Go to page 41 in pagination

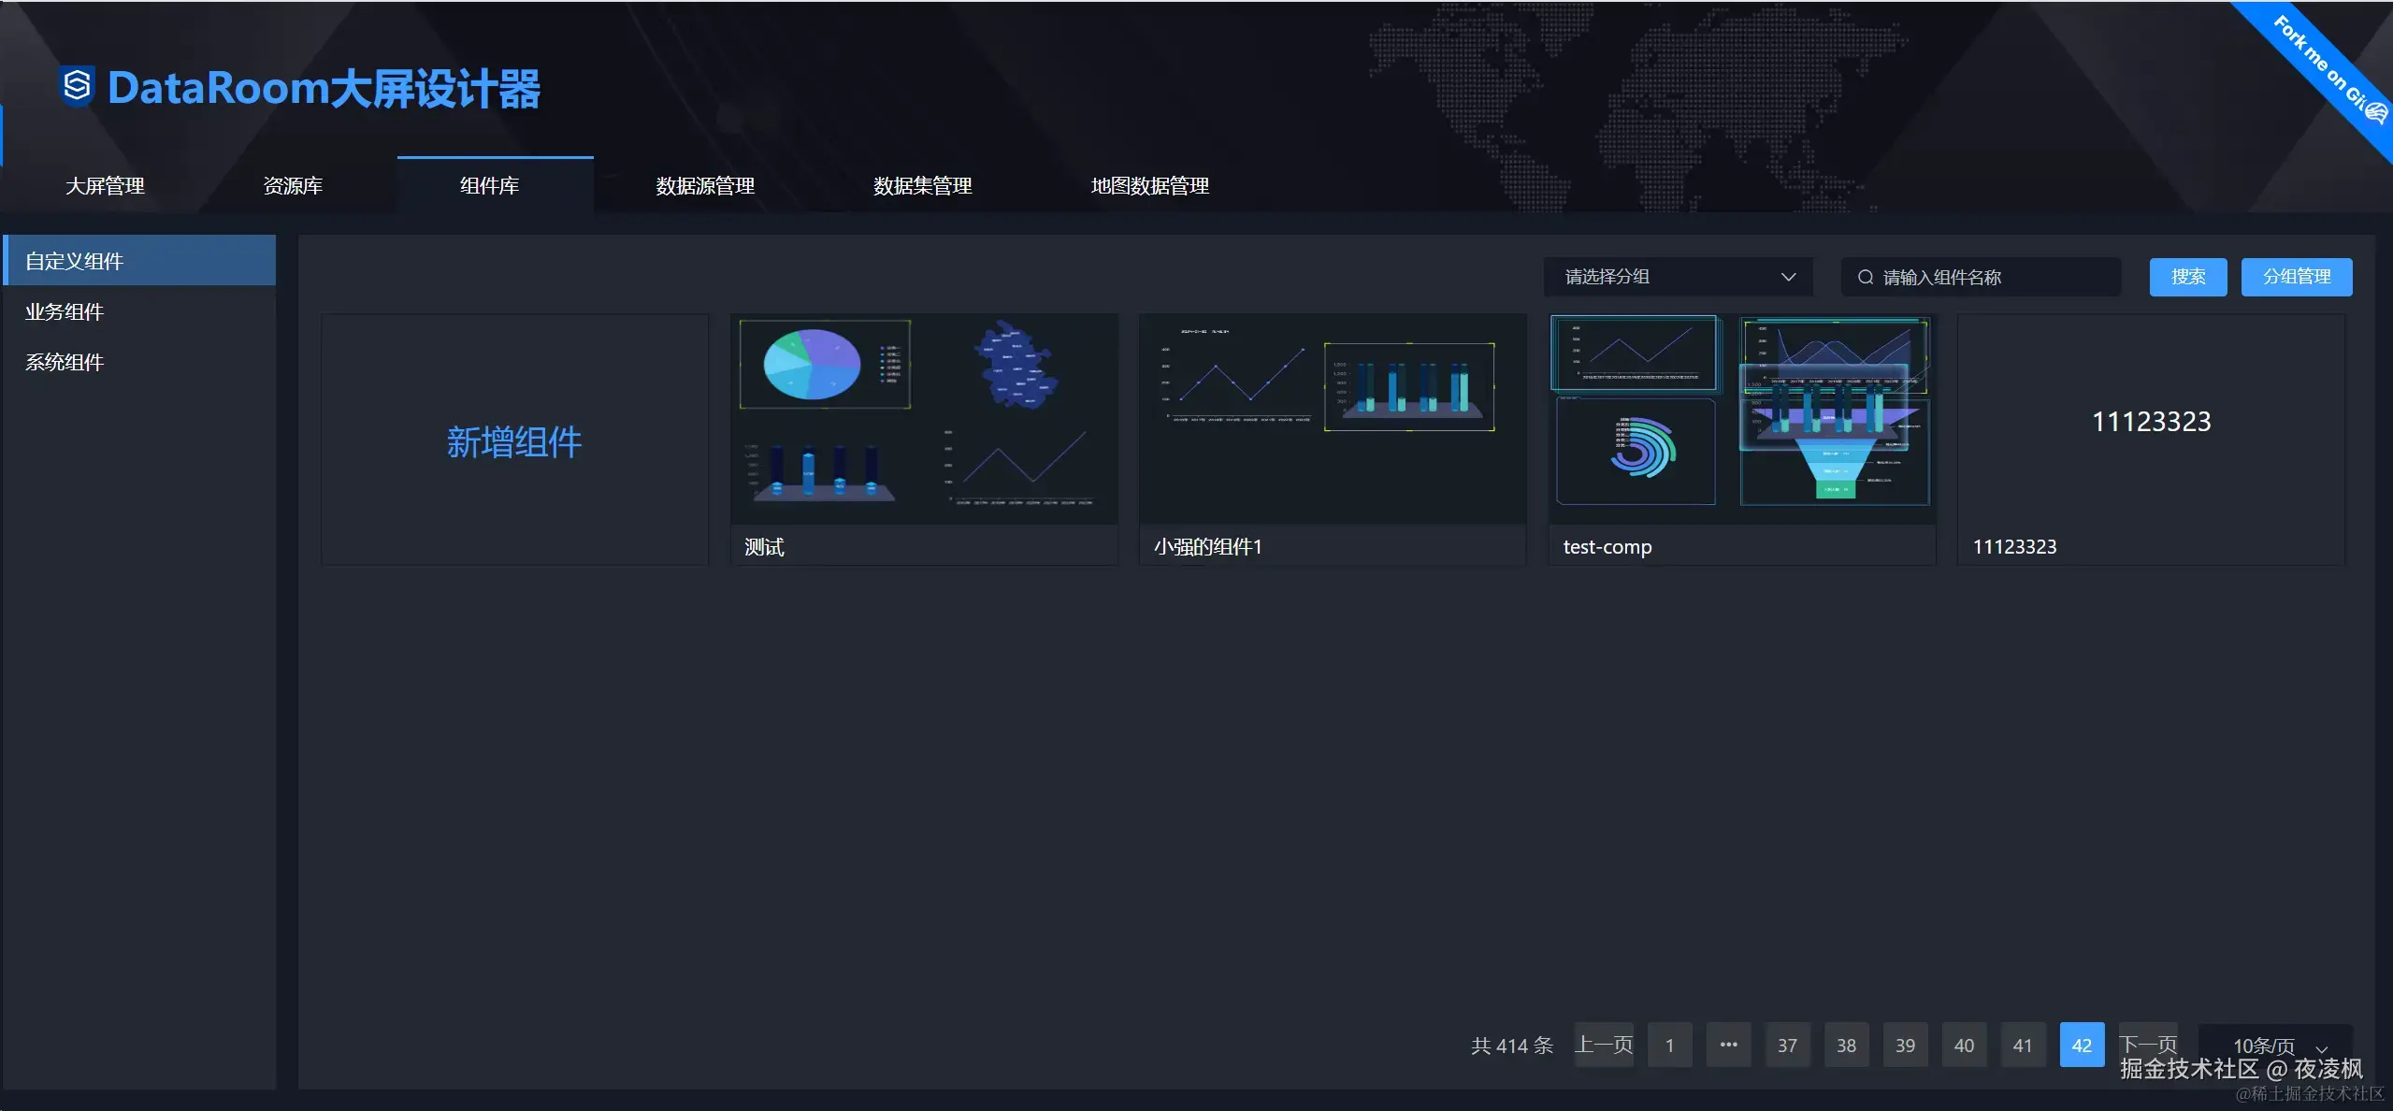click(x=2022, y=1045)
